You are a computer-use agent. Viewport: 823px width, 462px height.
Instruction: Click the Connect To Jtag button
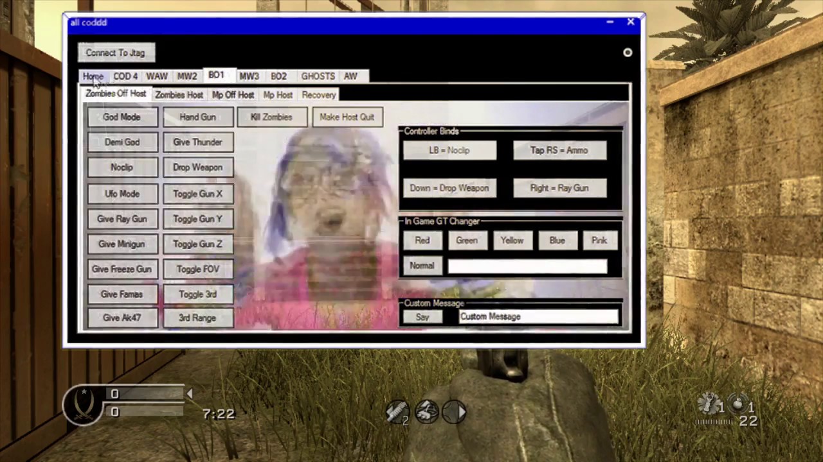pos(116,53)
